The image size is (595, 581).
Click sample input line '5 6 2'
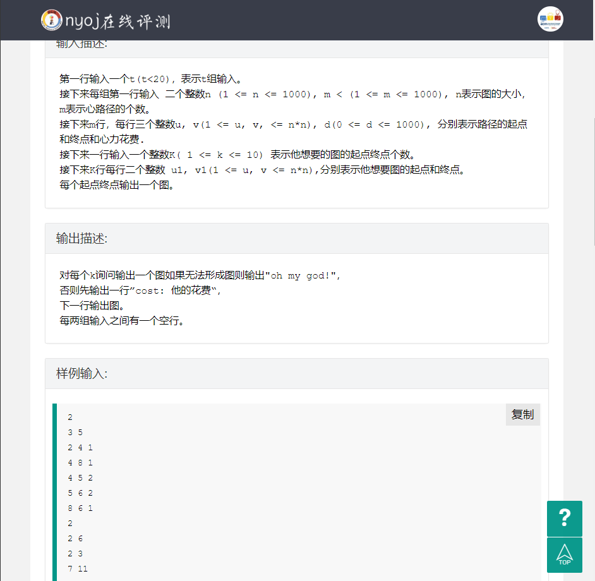(80, 493)
